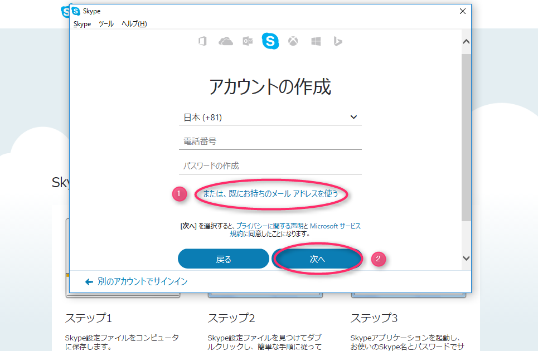Image resolution: width=538 pixels, height=351 pixels.
Task: Click the パスワードの作成 field
Action: [x=270, y=166]
